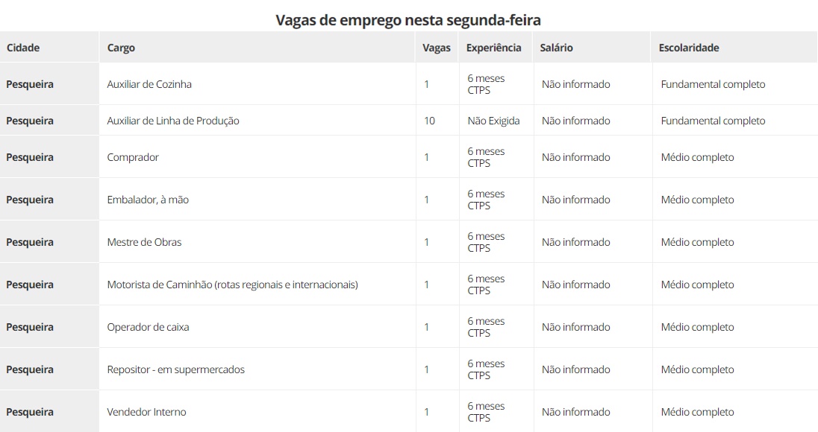The width and height of the screenshot is (818, 432).
Task: Select the Auxiliar de Cozinha job row
Action: [409, 84]
